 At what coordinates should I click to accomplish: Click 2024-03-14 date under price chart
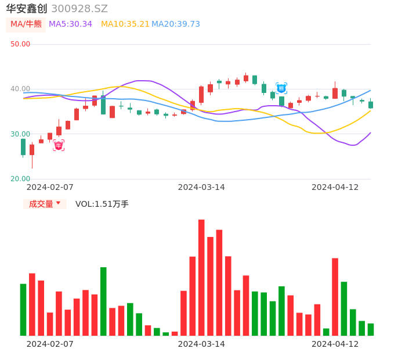tap(201, 187)
